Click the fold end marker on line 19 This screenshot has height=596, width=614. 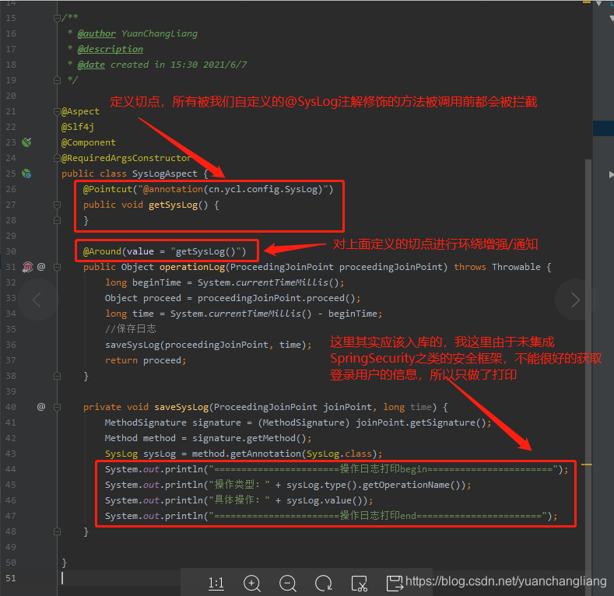[x=57, y=80]
